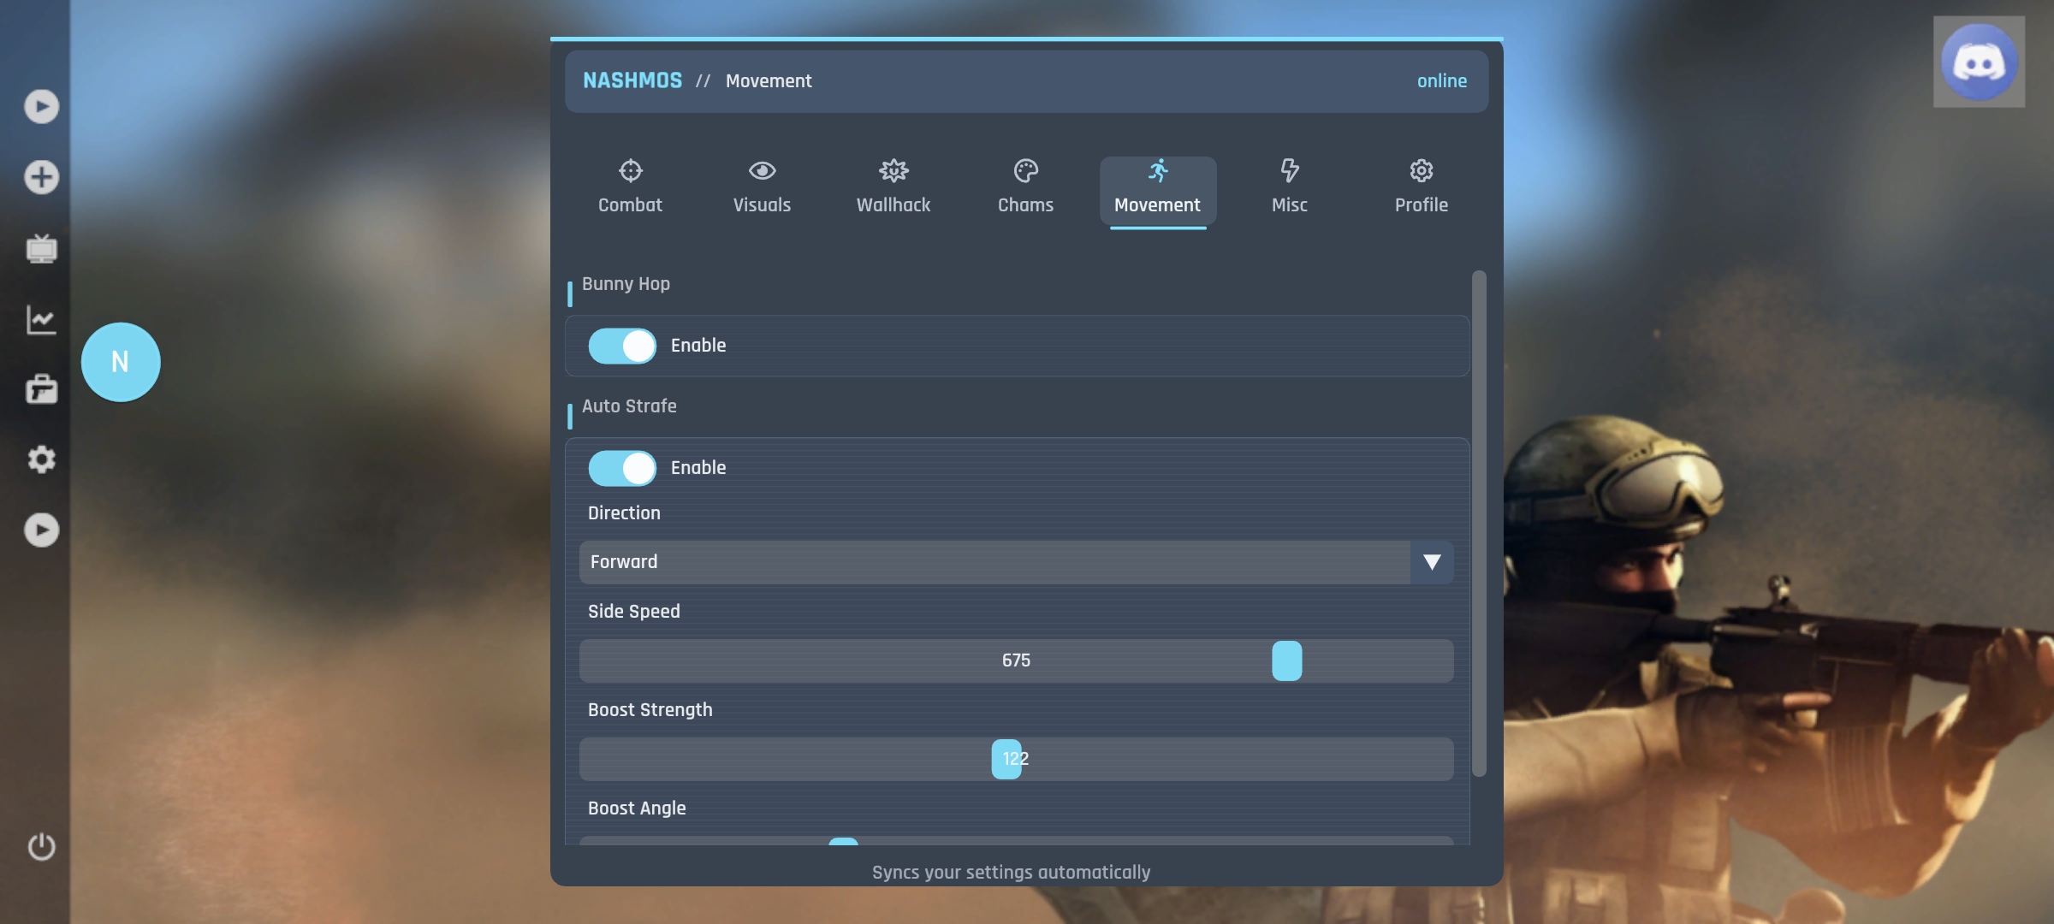Toggle Bunny Hop Enable switch

tap(622, 346)
